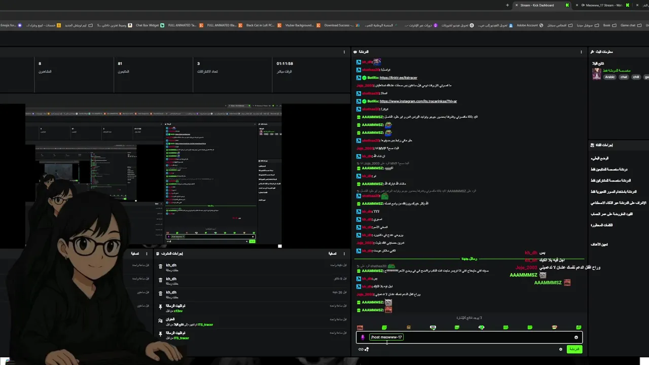The width and height of the screenshot is (649, 365).
Task: Open Vtuber Background bookmark
Action: coord(302,25)
